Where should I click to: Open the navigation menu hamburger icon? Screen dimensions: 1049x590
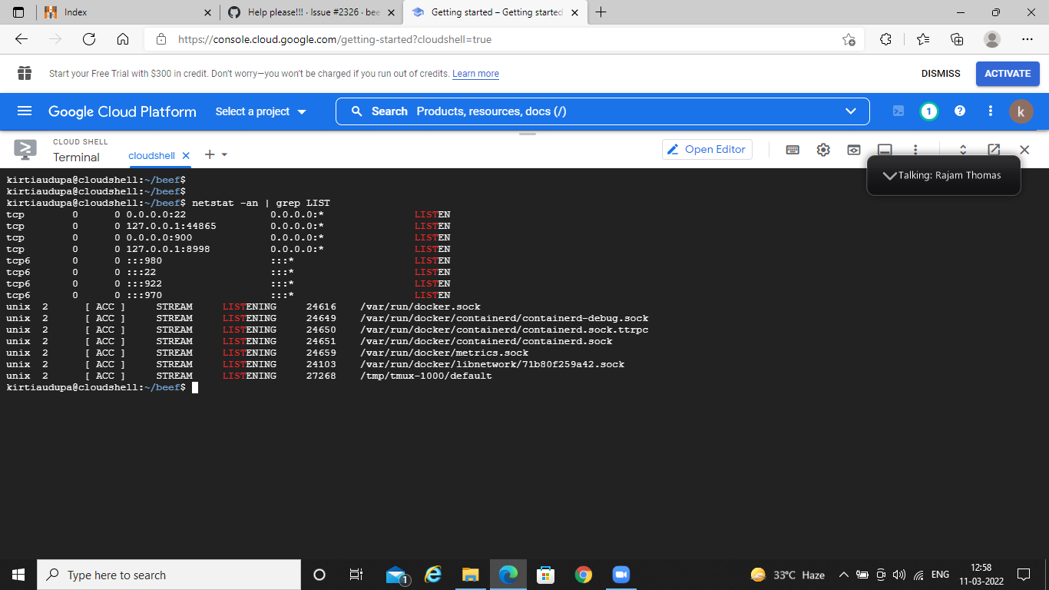(25, 111)
